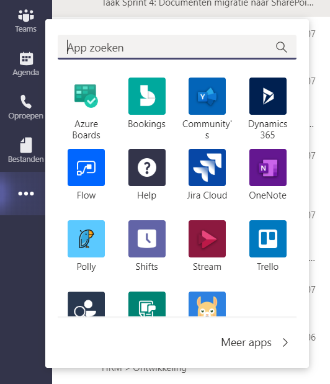The width and height of the screenshot is (330, 384).
Task: Expand Meer apps chevron arrow
Action: pos(285,342)
